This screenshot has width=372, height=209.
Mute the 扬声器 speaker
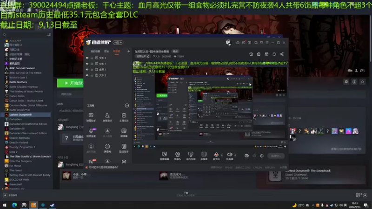(229, 156)
